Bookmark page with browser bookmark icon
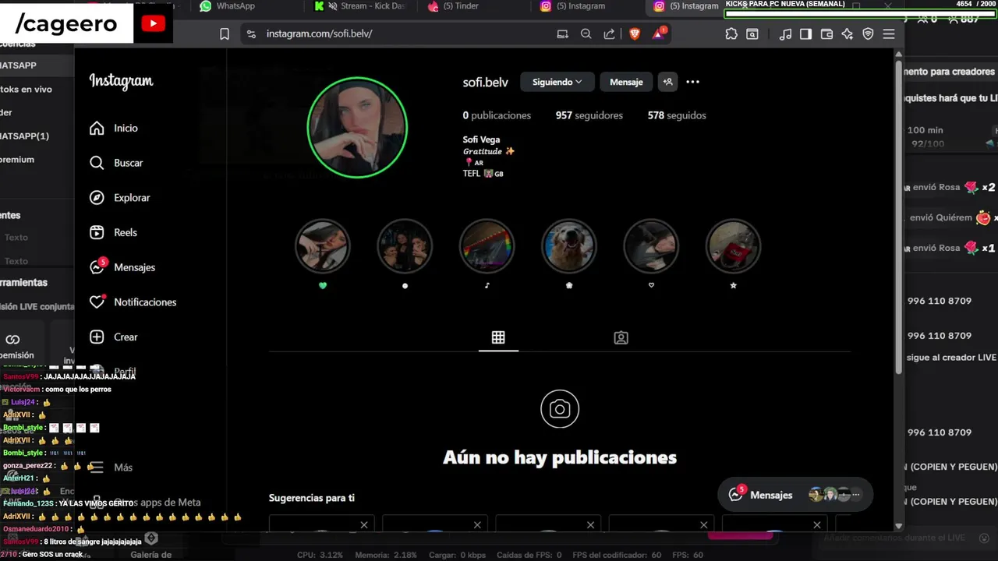The height and width of the screenshot is (561, 998). pos(225,34)
